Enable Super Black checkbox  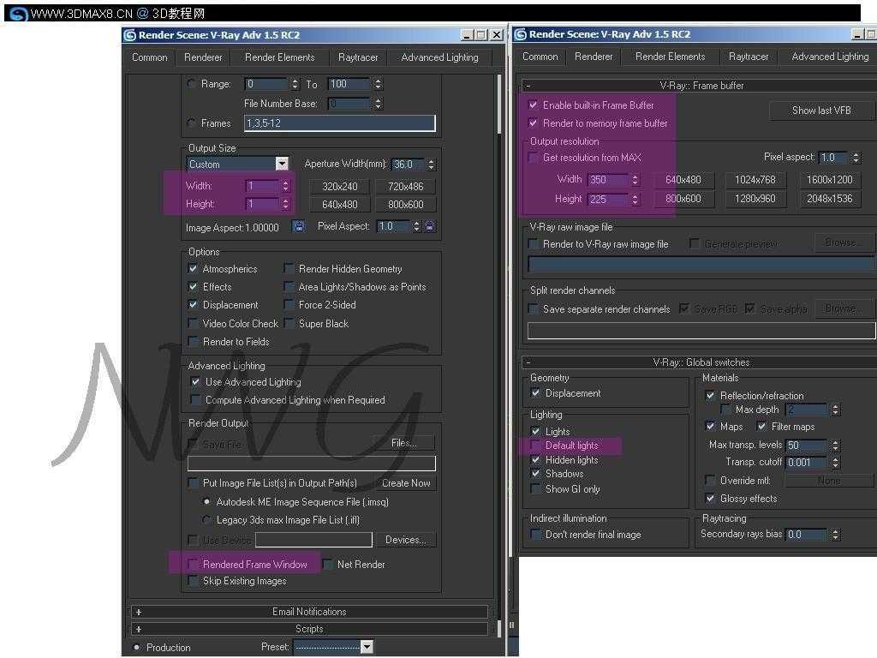pos(289,323)
